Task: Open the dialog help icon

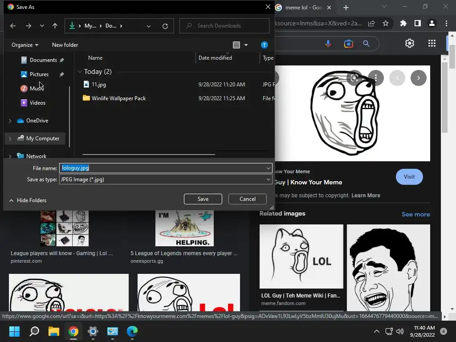Action: tap(264, 45)
